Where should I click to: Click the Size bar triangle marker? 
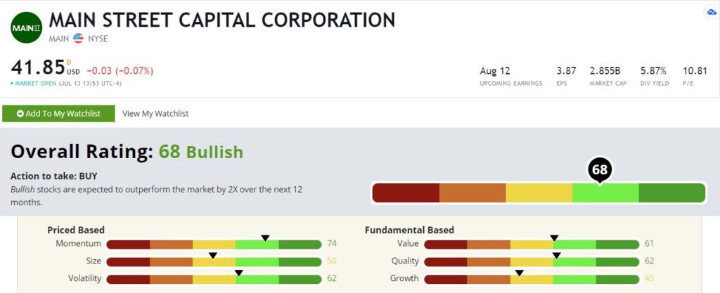tap(212, 255)
